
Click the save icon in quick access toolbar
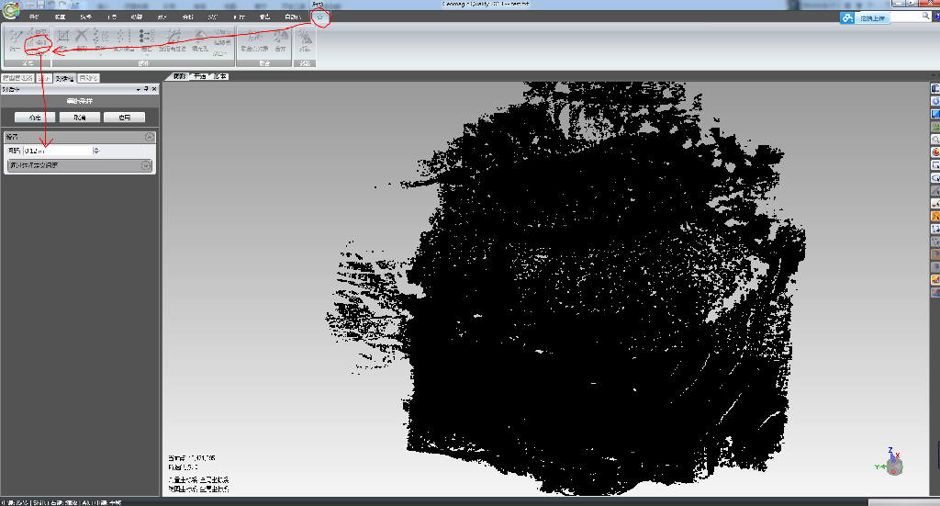click(40, 5)
